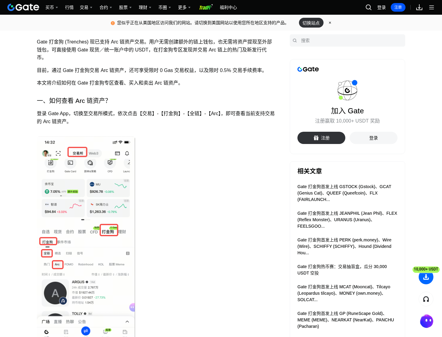Open article about JEANPHIL and FLEX listing
Viewport: 442px width, 337px height.
[347, 220]
